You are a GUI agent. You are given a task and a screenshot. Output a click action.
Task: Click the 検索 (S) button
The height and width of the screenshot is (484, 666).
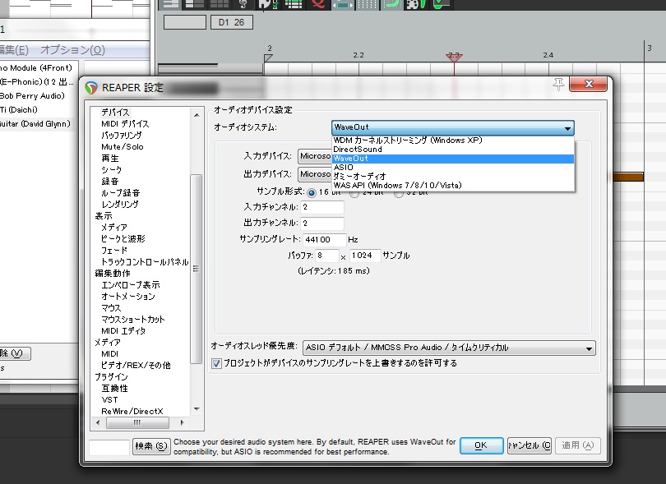click(151, 447)
